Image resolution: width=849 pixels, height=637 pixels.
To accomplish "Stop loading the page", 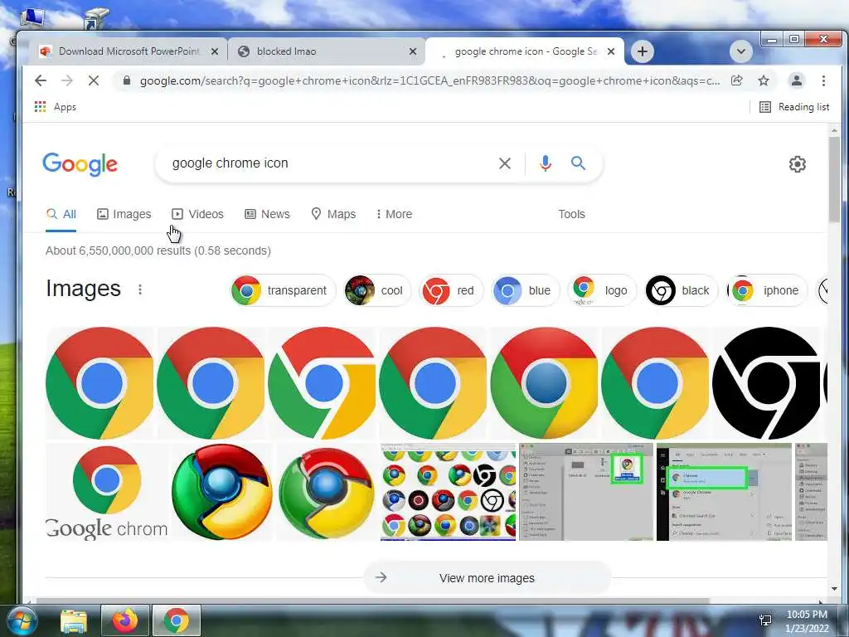I will pos(94,80).
